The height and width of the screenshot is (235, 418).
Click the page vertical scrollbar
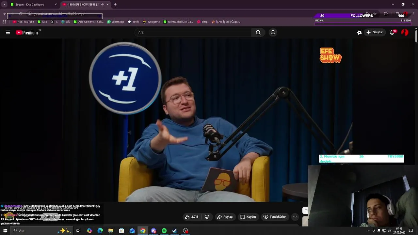416,35
